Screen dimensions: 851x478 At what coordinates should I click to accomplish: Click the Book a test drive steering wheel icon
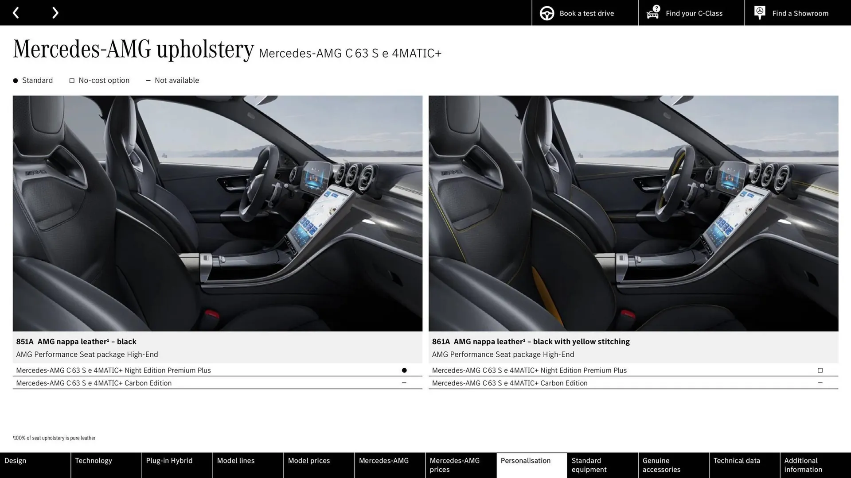click(547, 13)
